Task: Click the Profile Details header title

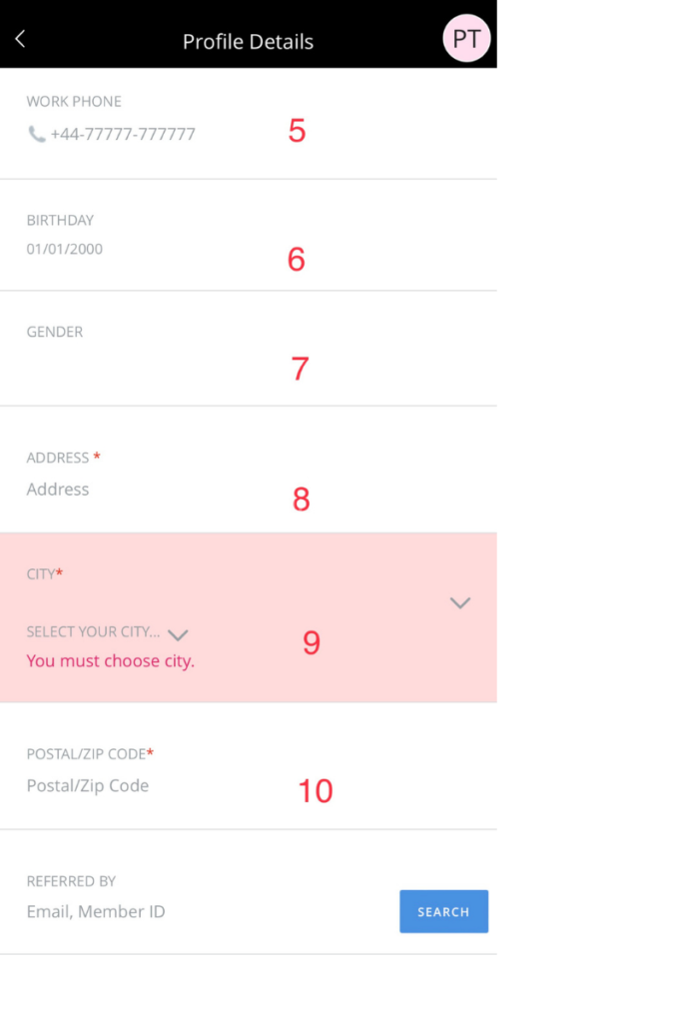Action: pyautogui.click(x=248, y=42)
